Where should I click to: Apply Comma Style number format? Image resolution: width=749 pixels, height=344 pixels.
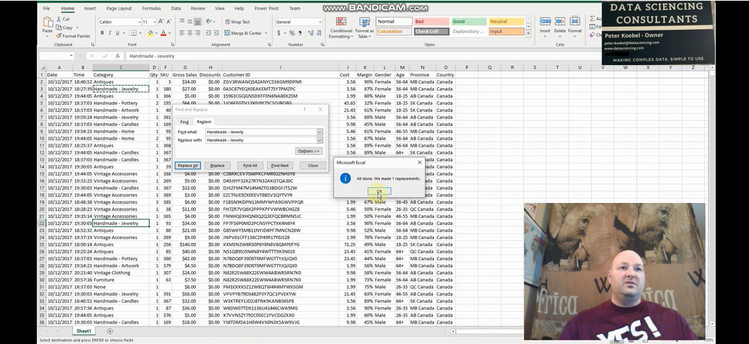[x=300, y=33]
